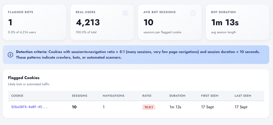Click the sessions cell showing bold 10
The image size is (273, 125).
(x=74, y=107)
